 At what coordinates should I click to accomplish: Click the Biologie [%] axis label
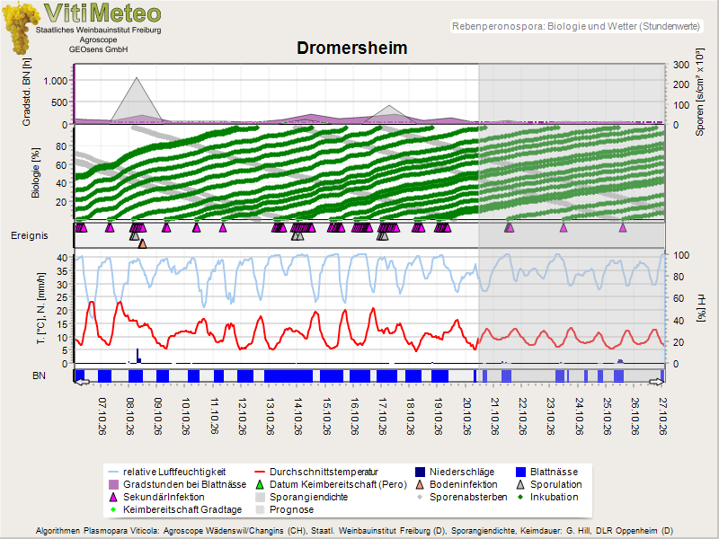click(35, 172)
